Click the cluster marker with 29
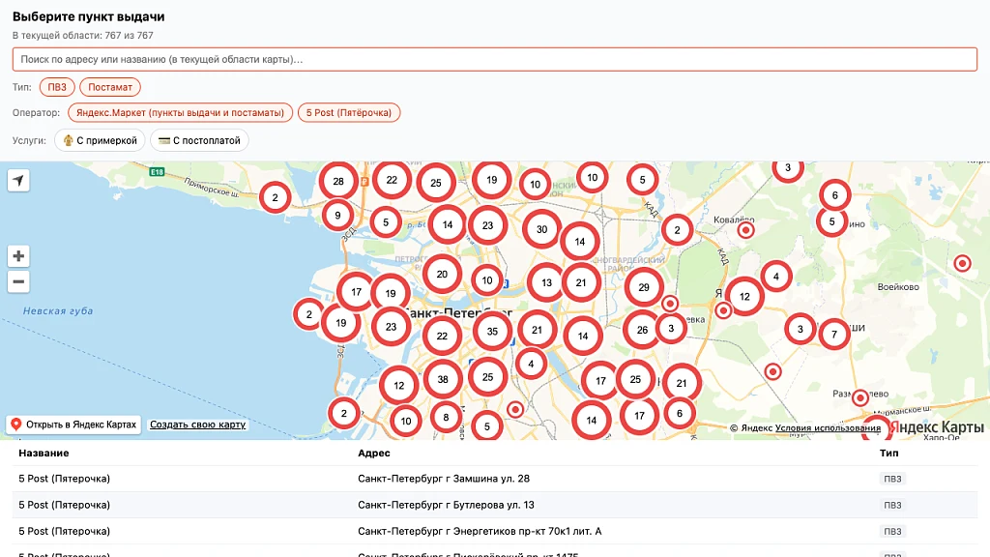990x557 pixels. (644, 287)
